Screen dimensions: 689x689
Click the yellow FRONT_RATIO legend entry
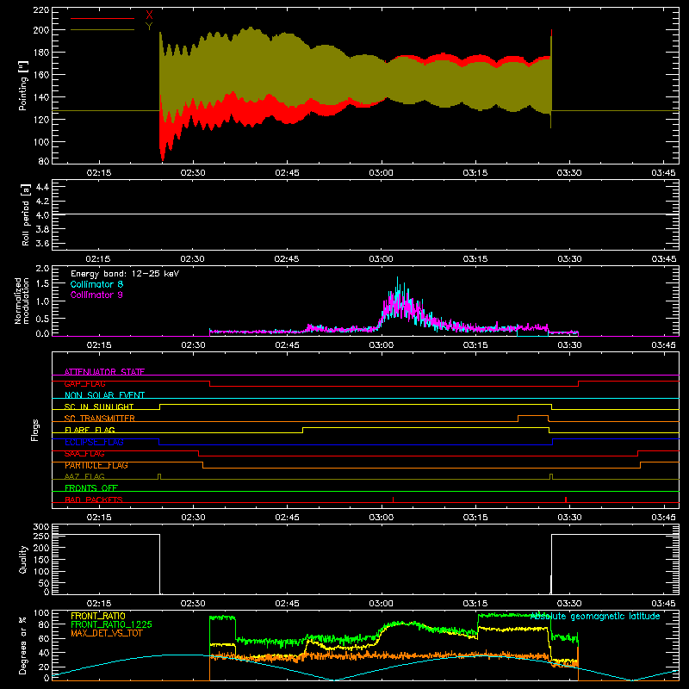coord(98,616)
